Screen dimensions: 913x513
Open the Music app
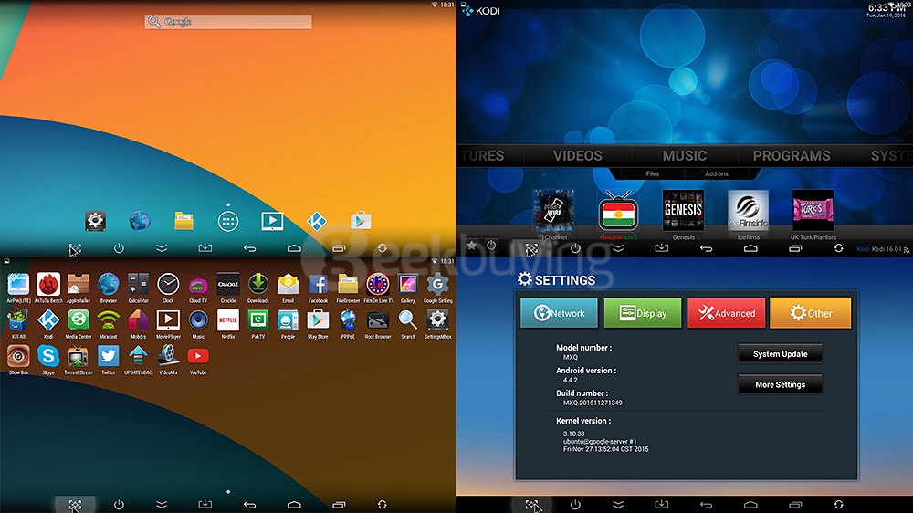(198, 324)
